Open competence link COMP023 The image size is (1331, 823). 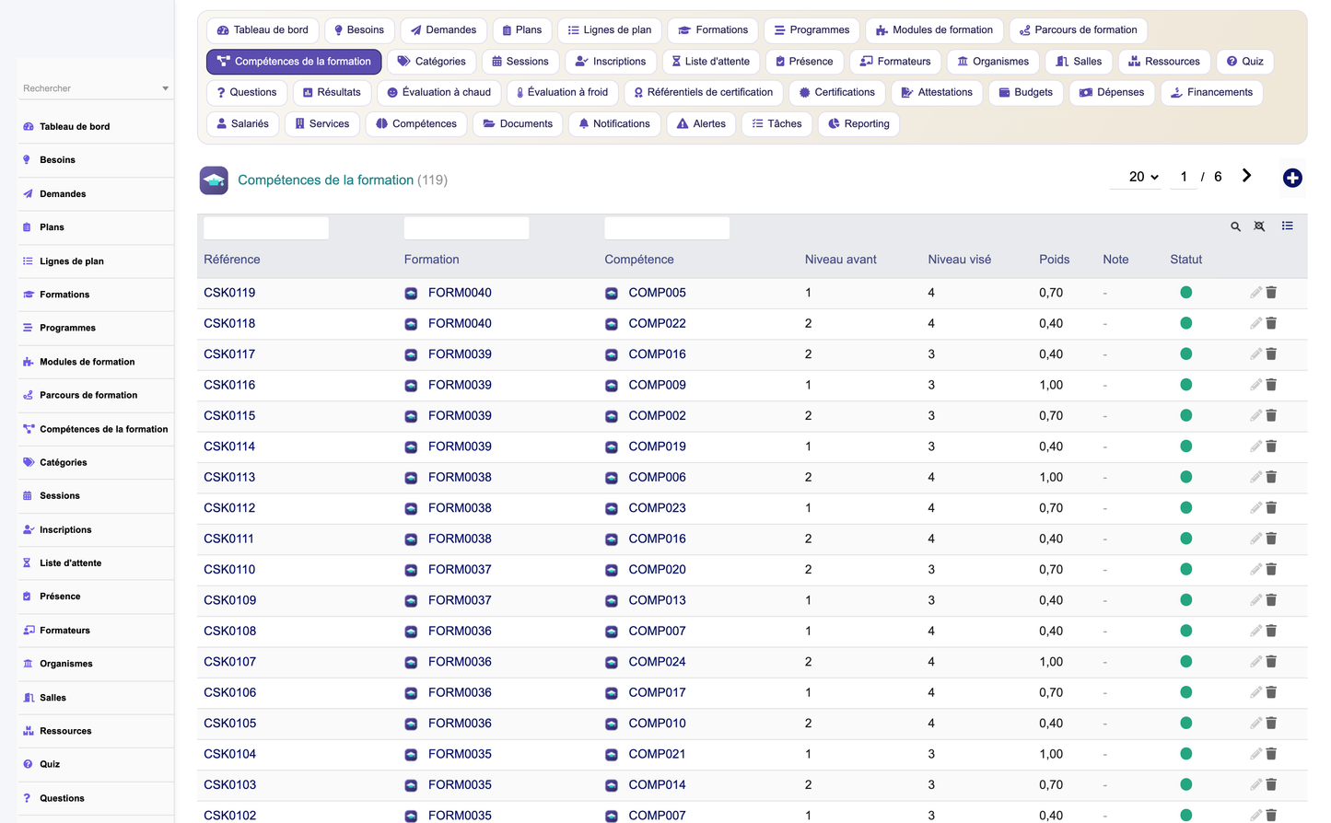[x=657, y=508]
